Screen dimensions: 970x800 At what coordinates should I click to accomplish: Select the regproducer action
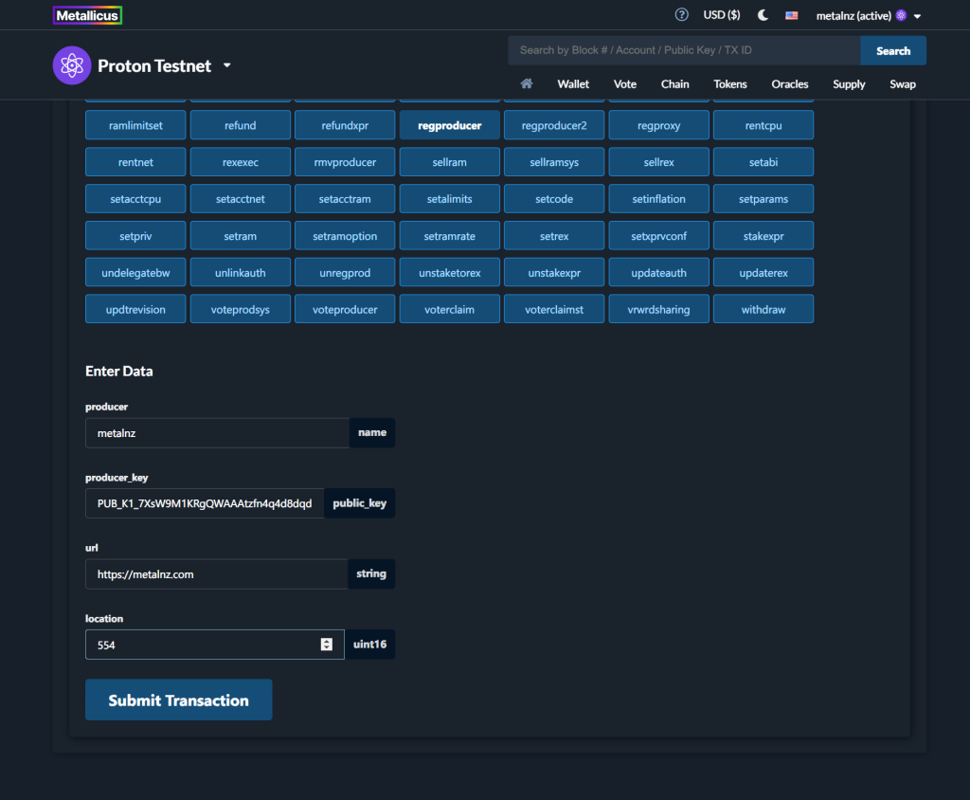point(450,125)
